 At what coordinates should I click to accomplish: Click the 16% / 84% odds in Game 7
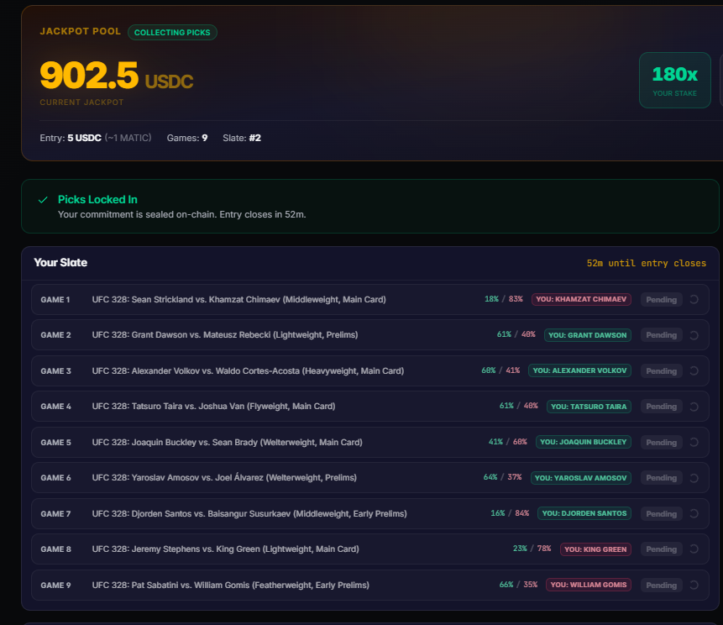510,513
